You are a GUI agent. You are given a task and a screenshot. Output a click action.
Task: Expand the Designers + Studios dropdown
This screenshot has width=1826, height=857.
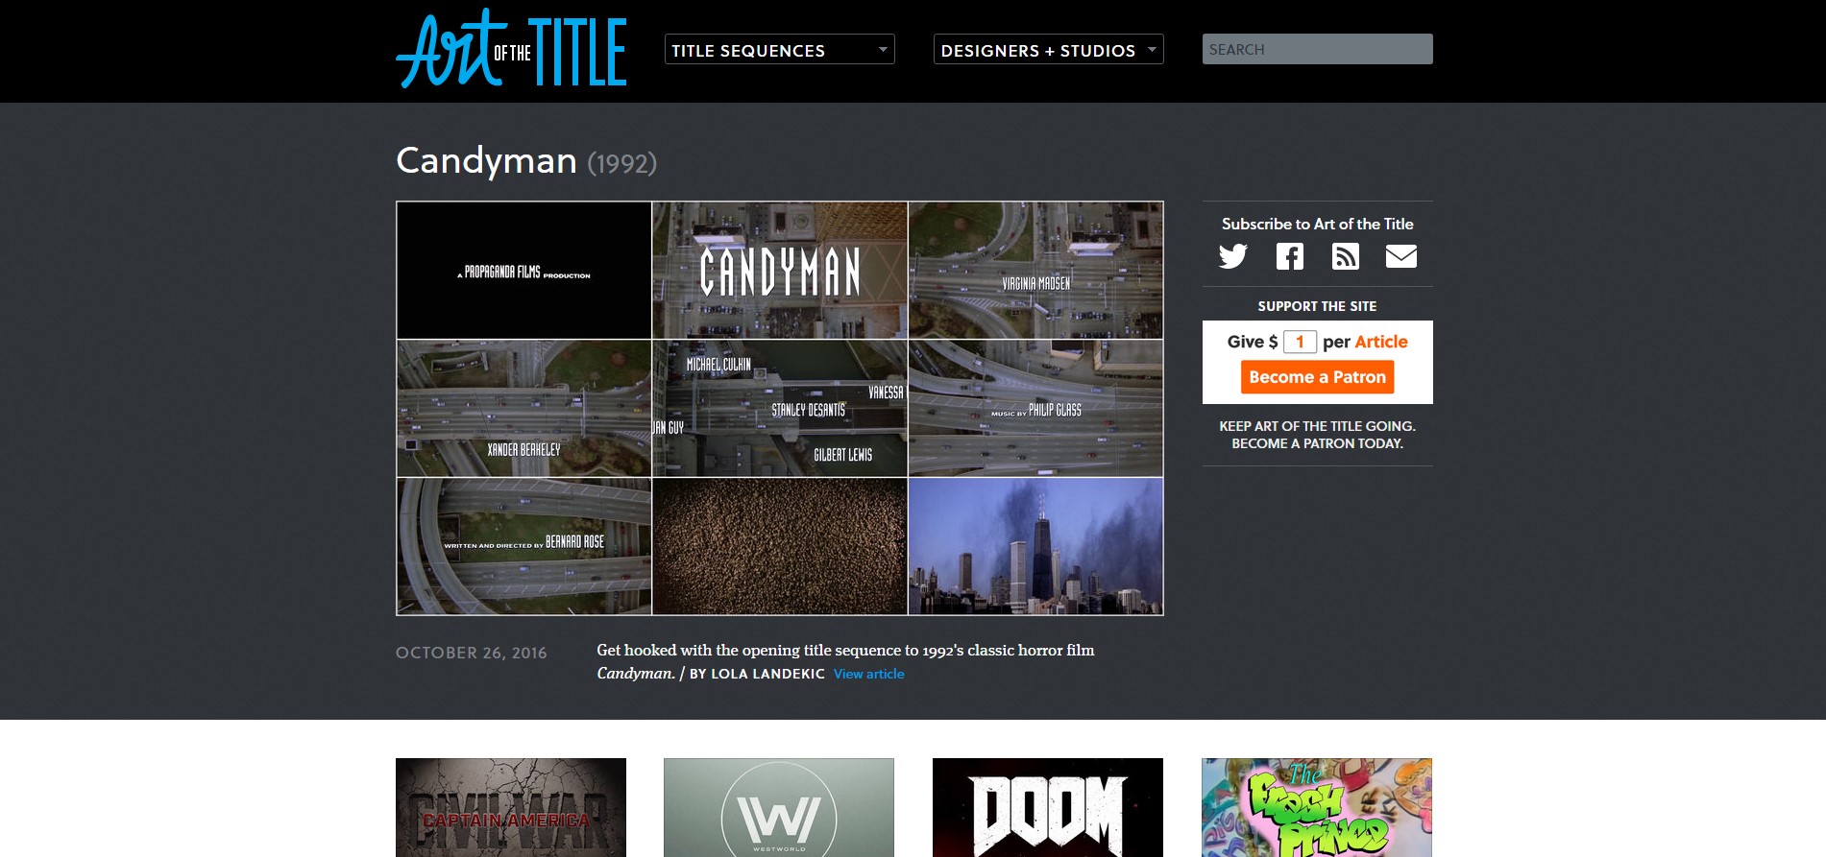point(1048,50)
